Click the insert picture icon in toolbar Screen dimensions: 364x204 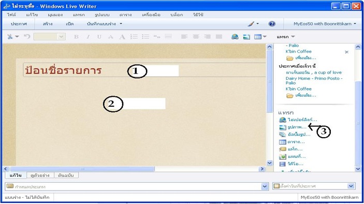pyautogui.click(x=246, y=37)
